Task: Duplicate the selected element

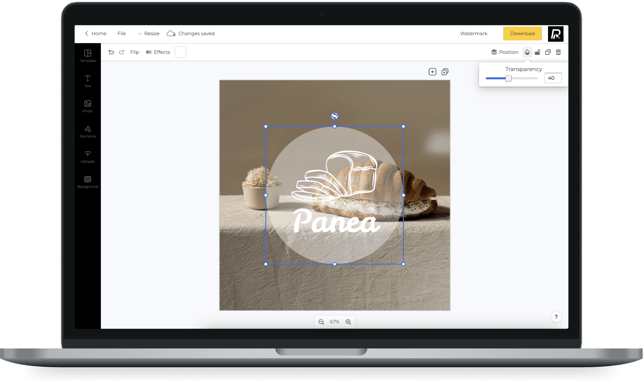Action: tap(548, 52)
